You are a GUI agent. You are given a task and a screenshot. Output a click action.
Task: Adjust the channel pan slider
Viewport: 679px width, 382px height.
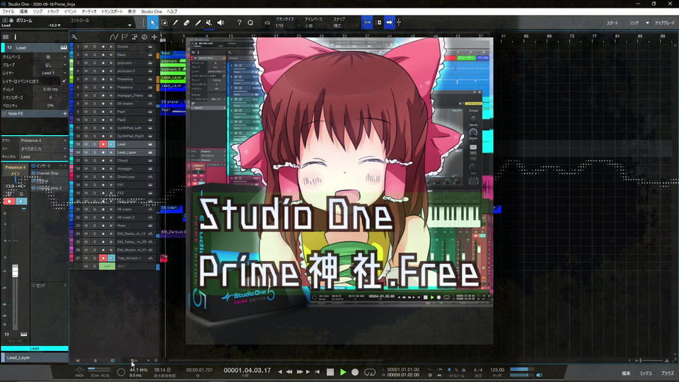click(15, 179)
